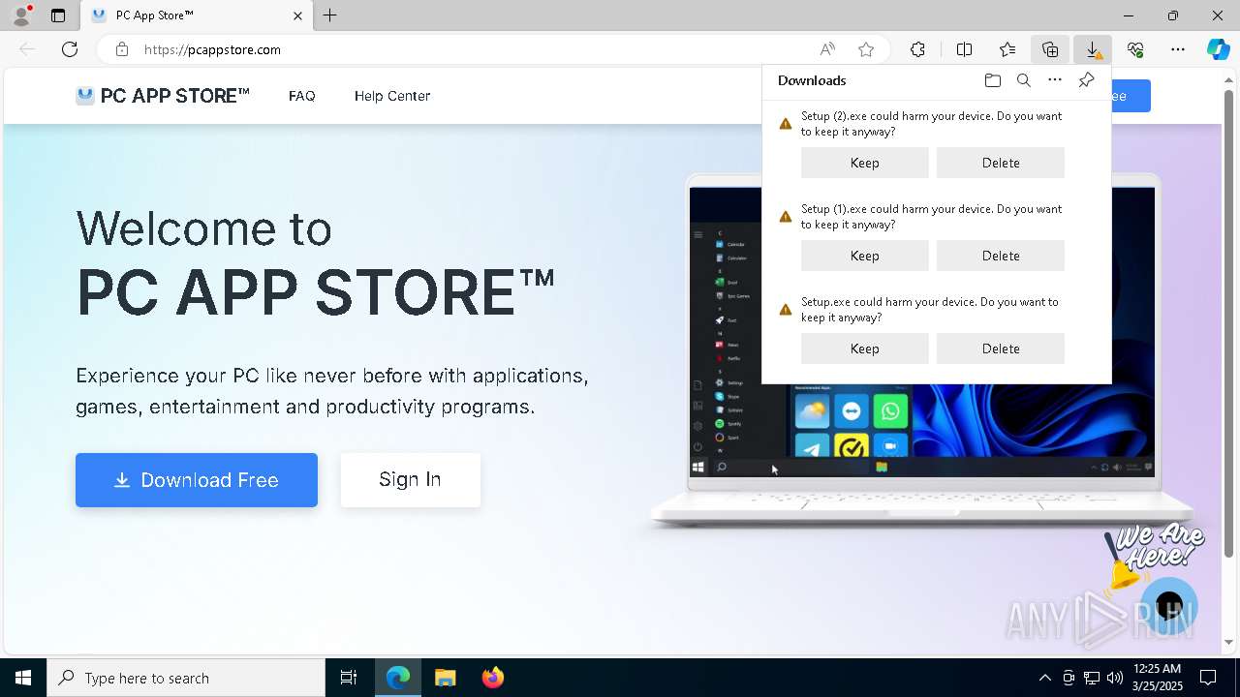Viewport: 1240px width, 697px height.
Task: Open notification center icon
Action: [x=1208, y=678]
